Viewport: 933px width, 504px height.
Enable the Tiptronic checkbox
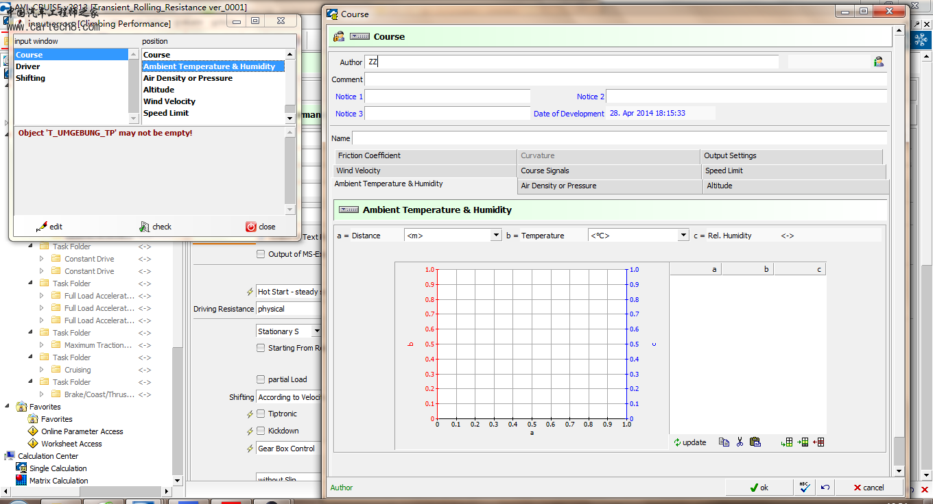coord(261,414)
